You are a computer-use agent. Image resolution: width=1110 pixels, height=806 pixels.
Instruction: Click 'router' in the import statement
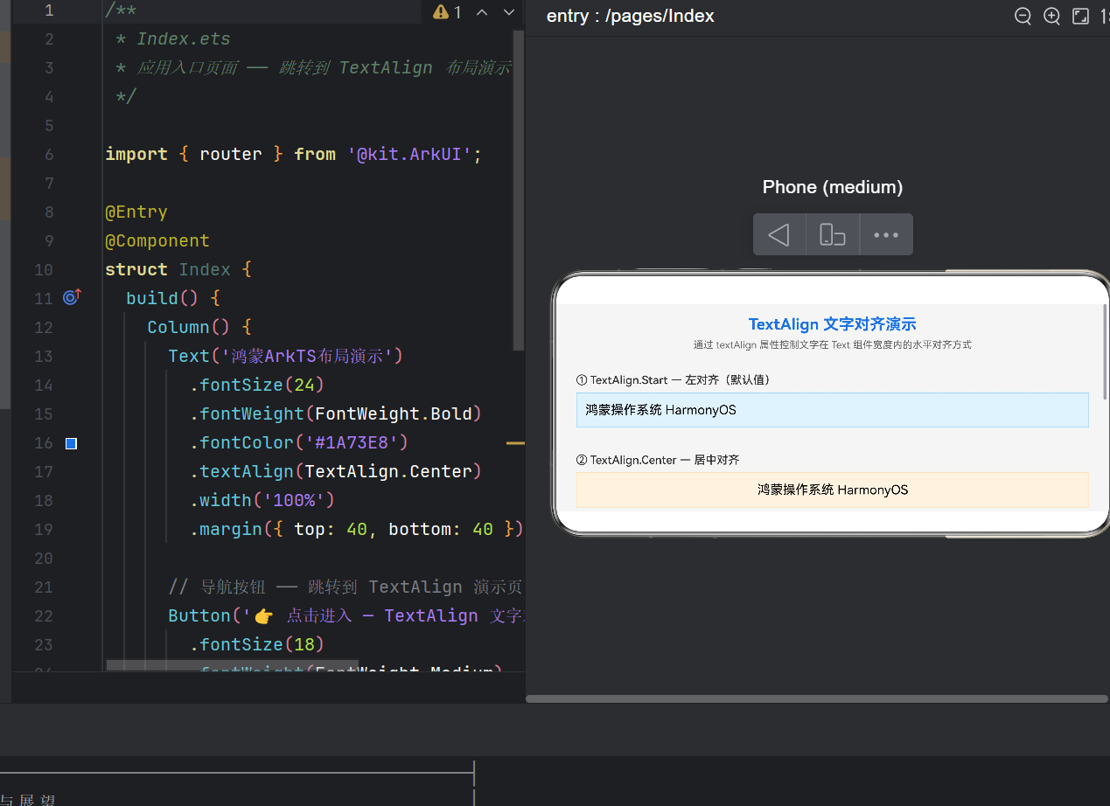[231, 154]
